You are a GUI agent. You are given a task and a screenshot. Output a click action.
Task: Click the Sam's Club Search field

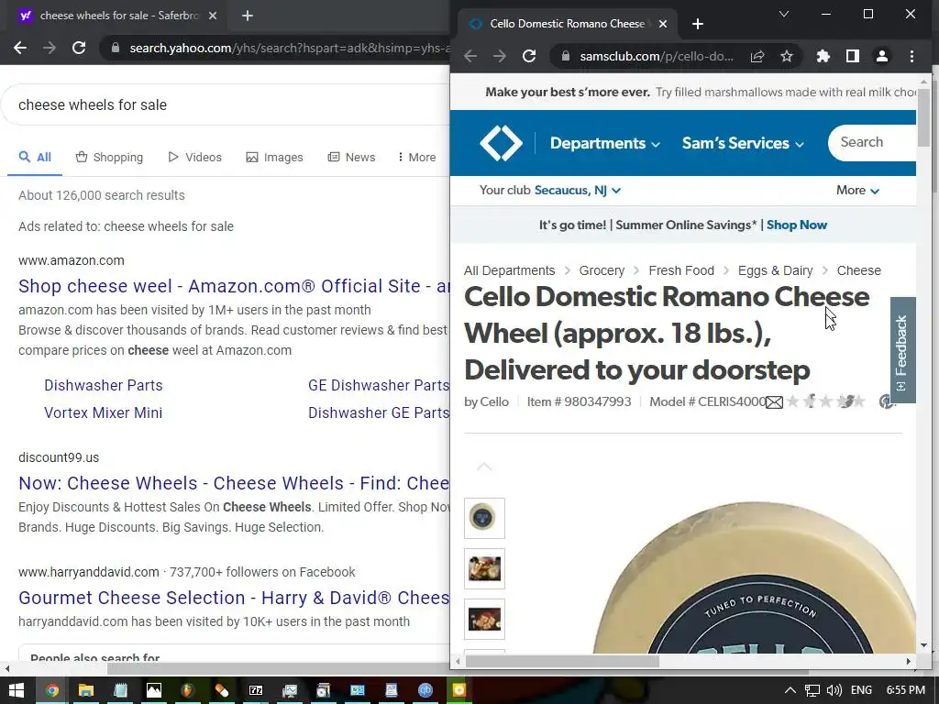point(873,142)
